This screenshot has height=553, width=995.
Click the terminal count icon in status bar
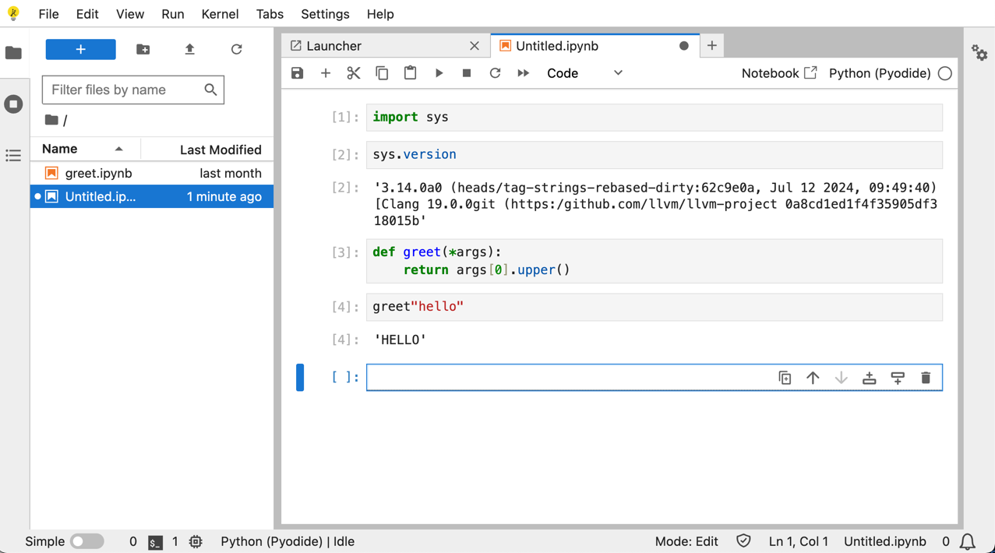tap(156, 542)
